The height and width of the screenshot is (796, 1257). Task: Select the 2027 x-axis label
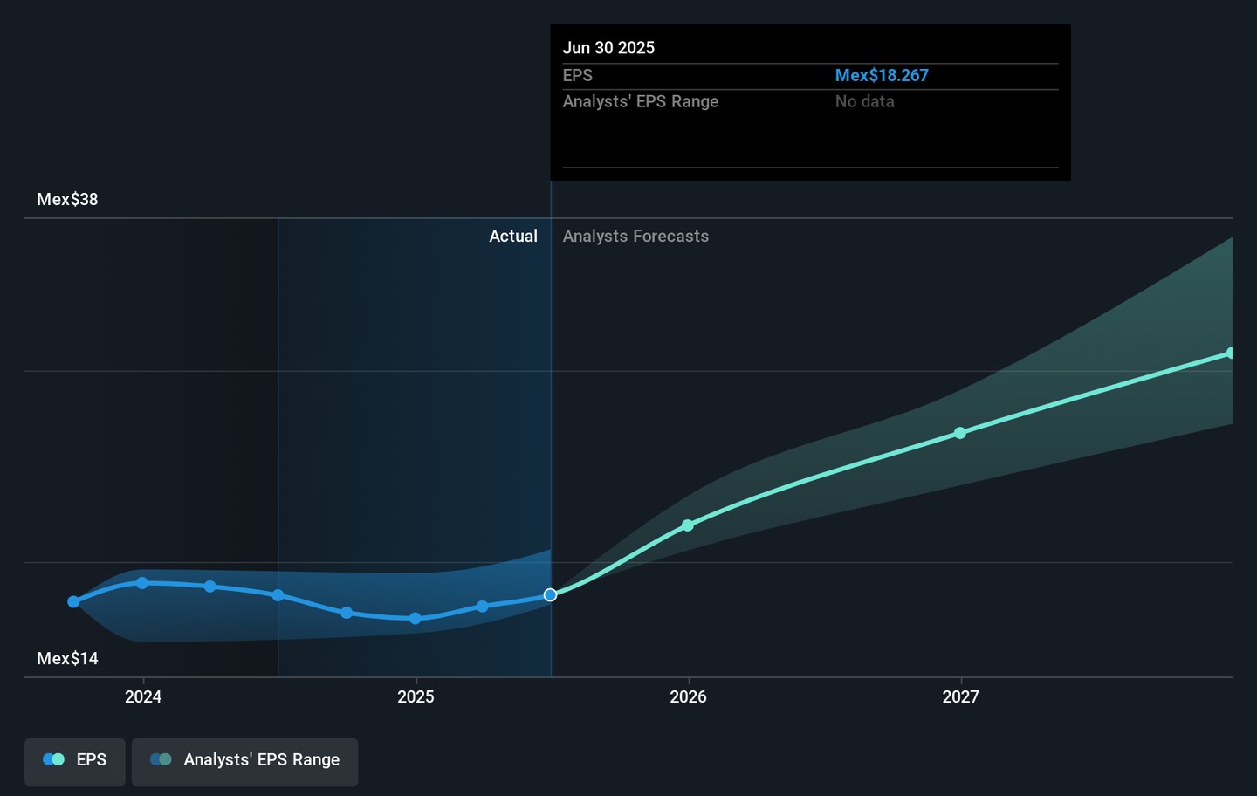960,696
